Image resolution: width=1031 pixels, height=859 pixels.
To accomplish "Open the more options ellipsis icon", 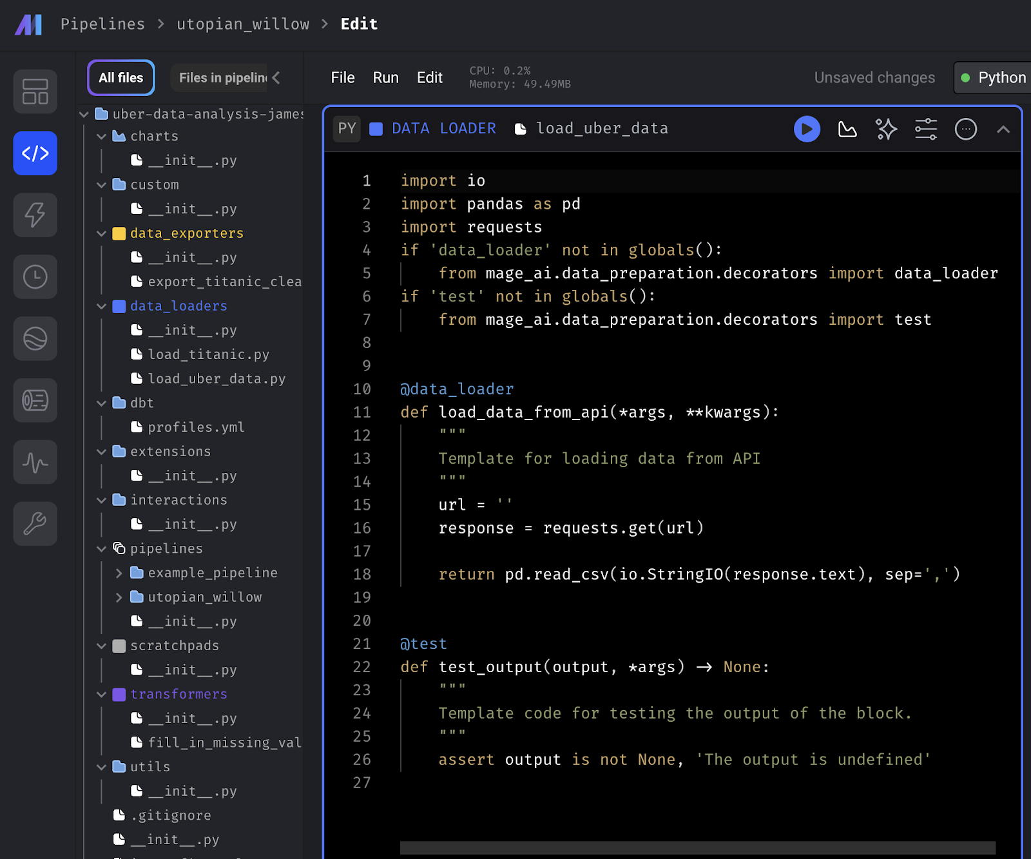I will (x=965, y=129).
